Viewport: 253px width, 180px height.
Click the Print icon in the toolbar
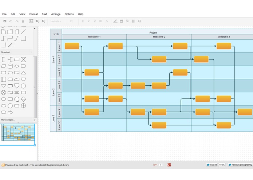(x=5, y=21)
